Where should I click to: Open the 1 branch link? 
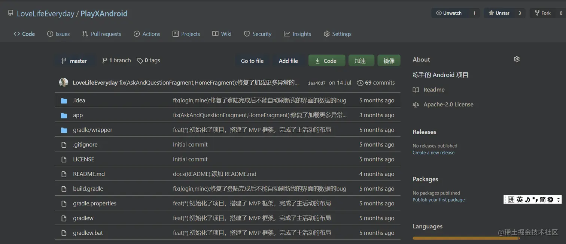click(x=116, y=60)
